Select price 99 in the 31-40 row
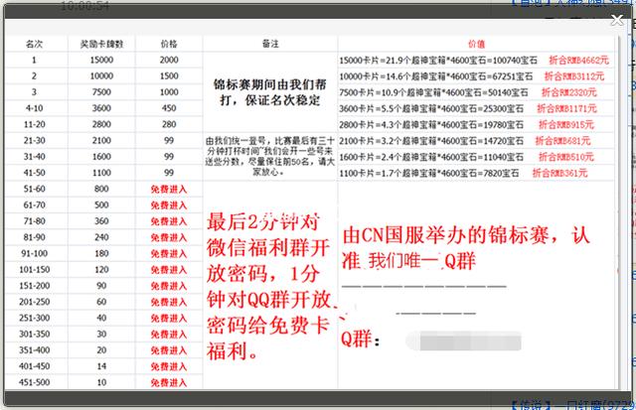 [169, 157]
